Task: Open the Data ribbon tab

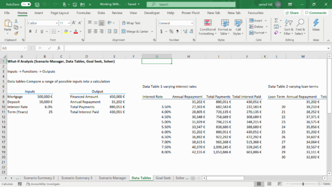Action: click(101, 13)
